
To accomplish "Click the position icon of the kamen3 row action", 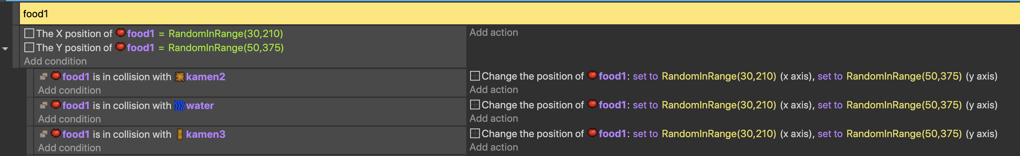I will coord(475,134).
